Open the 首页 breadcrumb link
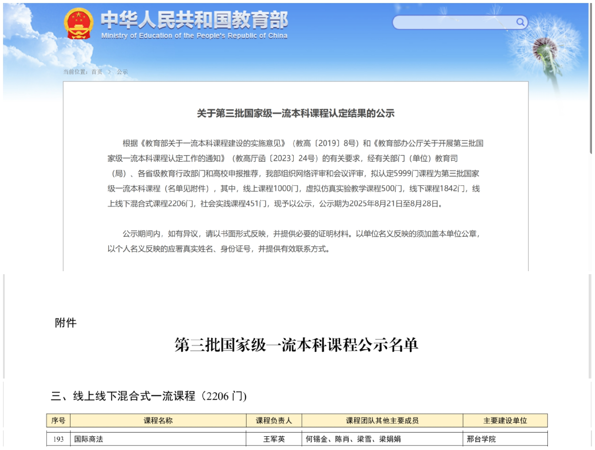Image resolution: width=595 pixels, height=450 pixels. (97, 72)
